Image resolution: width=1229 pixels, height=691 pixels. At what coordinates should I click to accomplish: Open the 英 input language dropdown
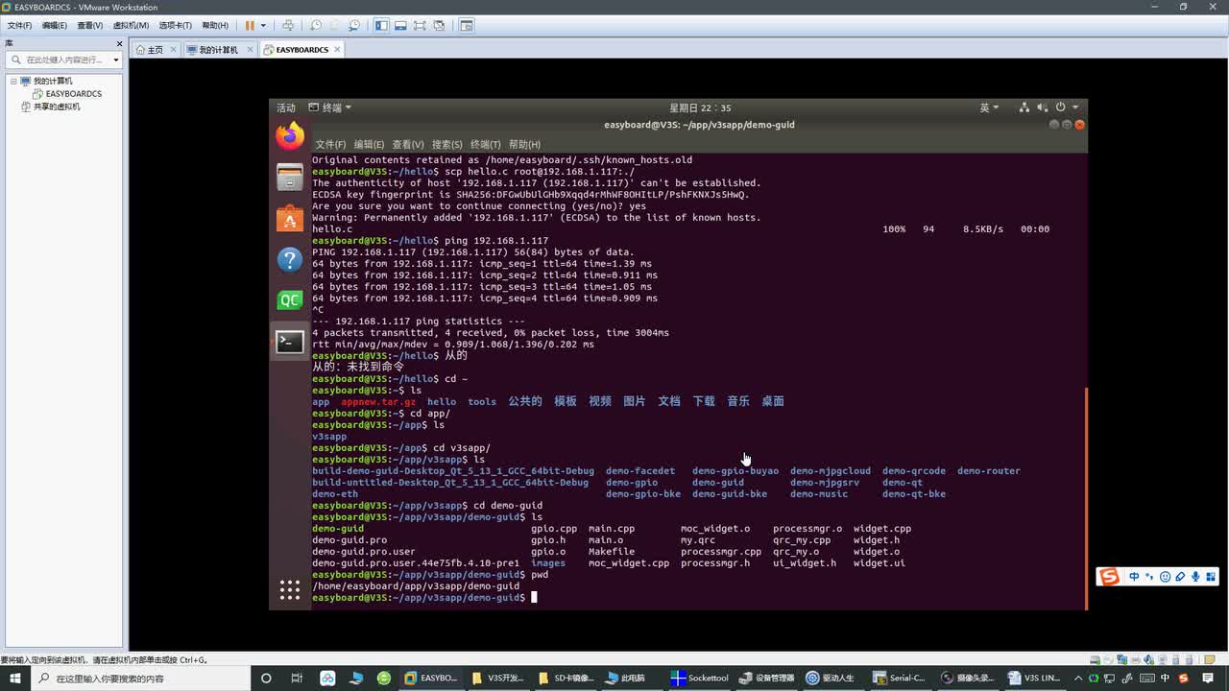[990, 107]
